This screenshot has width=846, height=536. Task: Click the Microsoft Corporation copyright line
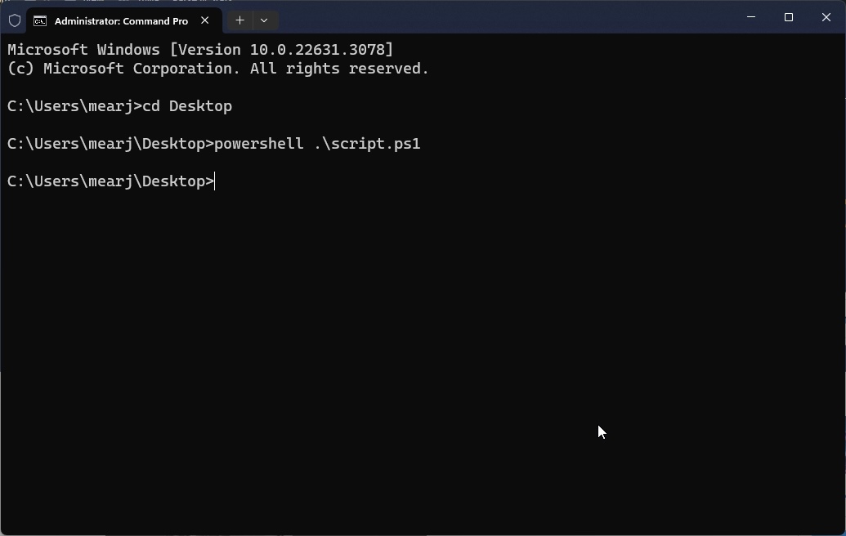point(218,69)
